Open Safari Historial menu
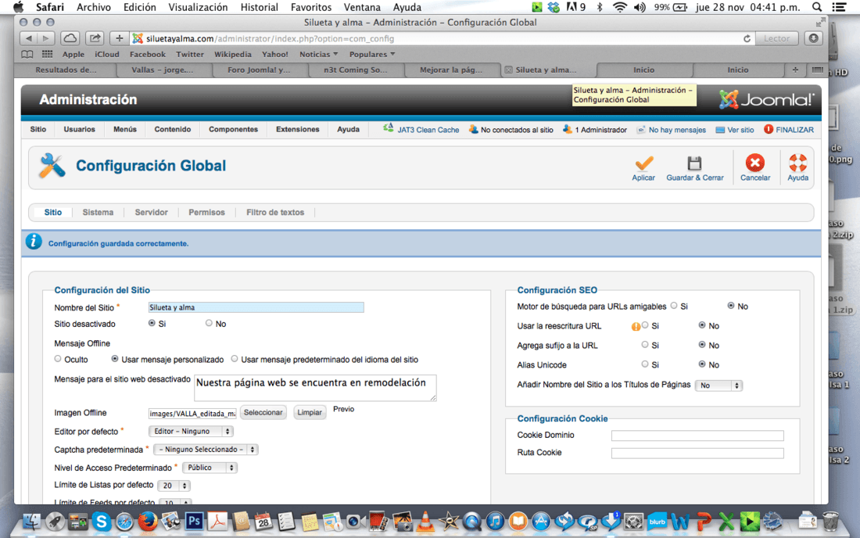This screenshot has height=538, width=860. [259, 7]
